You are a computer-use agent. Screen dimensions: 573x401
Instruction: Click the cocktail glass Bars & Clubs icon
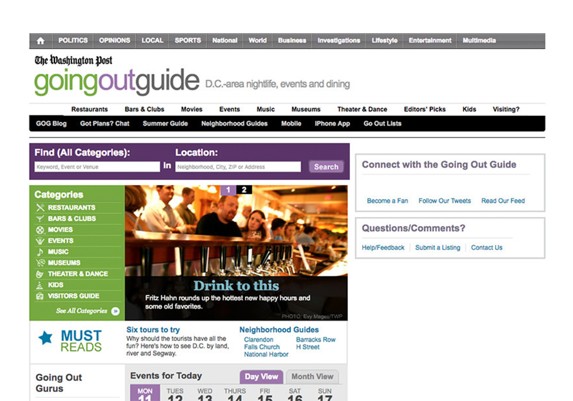[x=40, y=219]
